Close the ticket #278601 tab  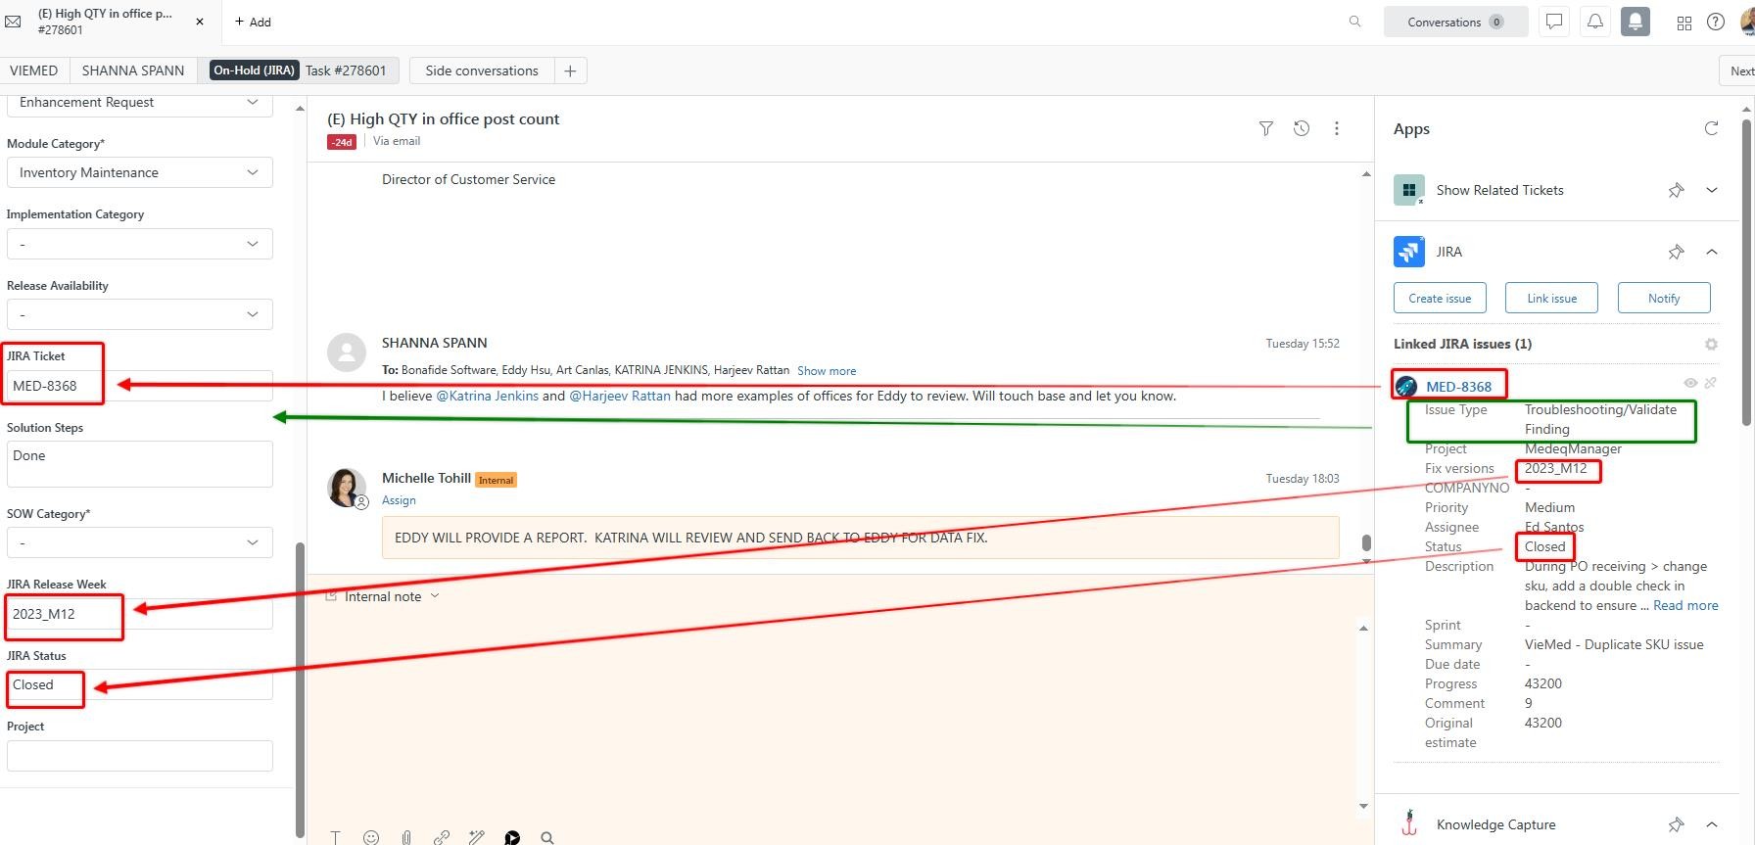coord(200,22)
